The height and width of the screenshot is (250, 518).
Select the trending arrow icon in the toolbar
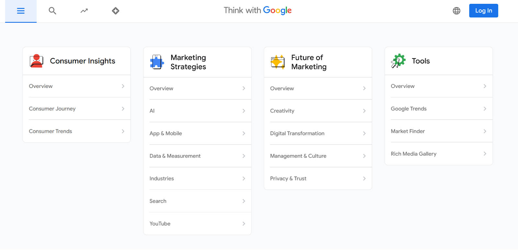click(x=84, y=11)
